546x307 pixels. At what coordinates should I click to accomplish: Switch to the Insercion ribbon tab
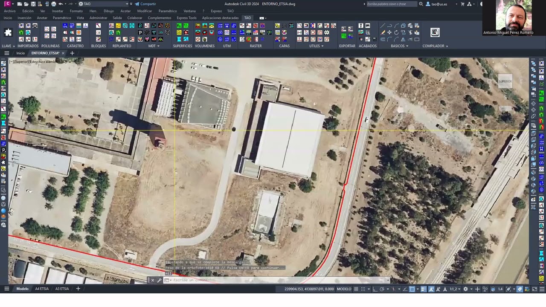[x=24, y=18]
